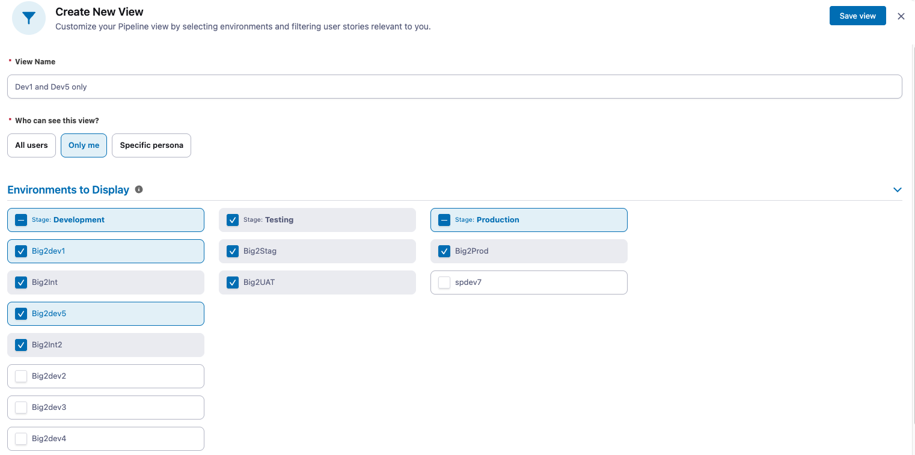
Task: Check the Big2dev4 environment checkbox
Action: (21, 439)
